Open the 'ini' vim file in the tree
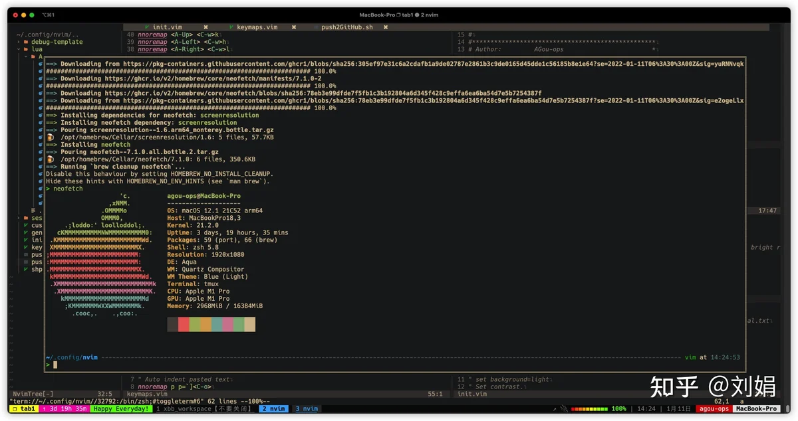Viewport: 798px width, 421px height. point(37,240)
